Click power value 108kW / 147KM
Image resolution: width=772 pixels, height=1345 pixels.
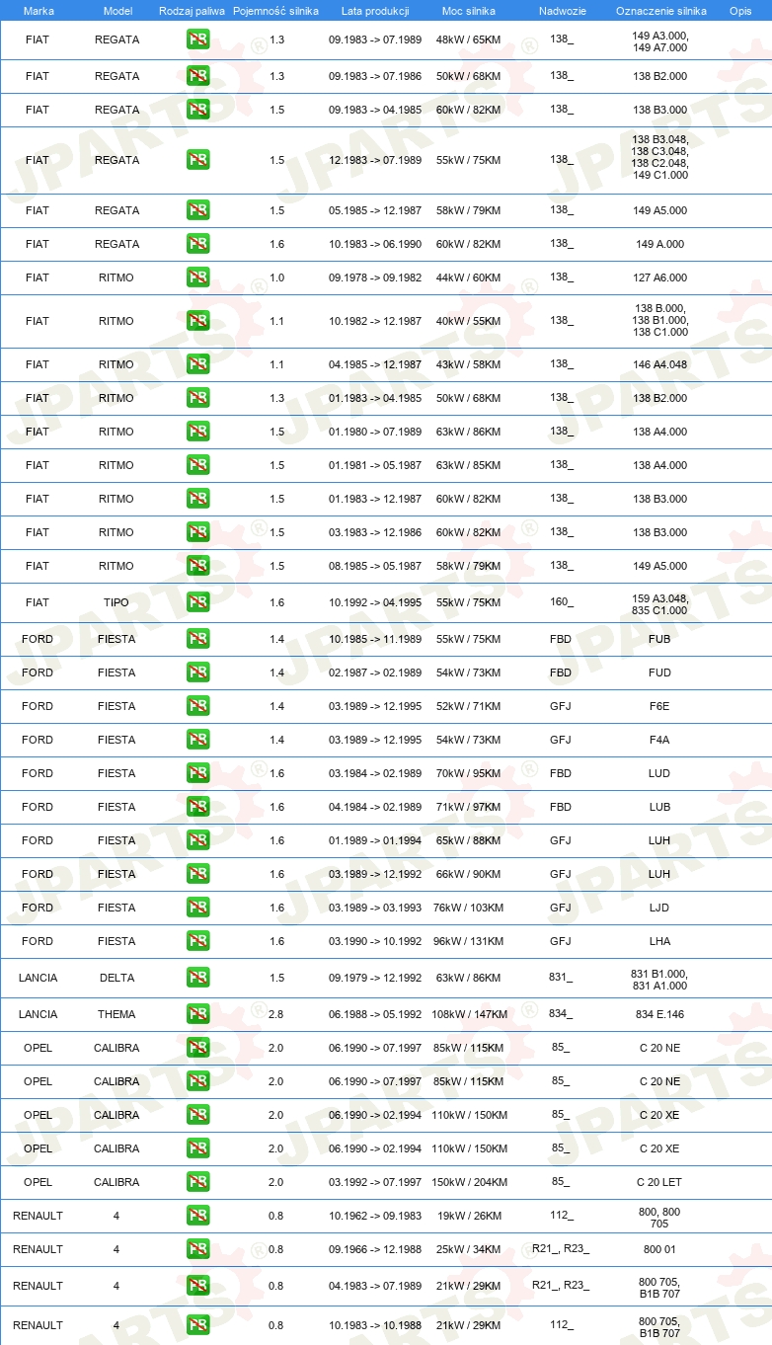click(x=469, y=1014)
